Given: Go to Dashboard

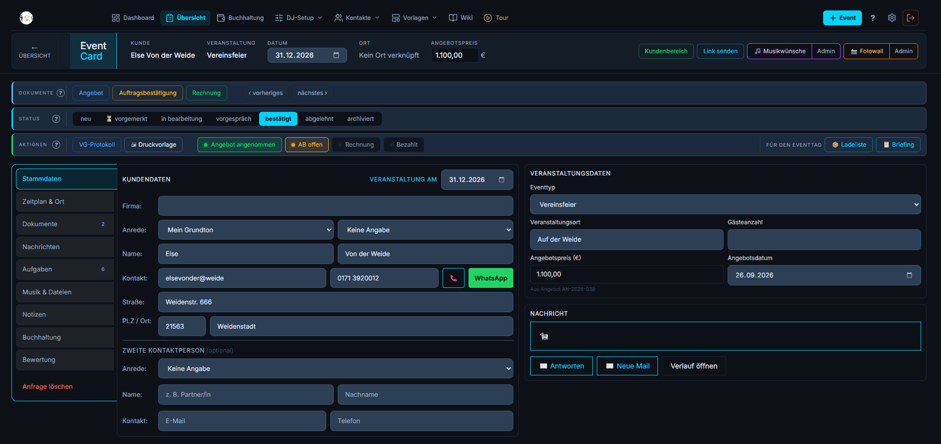Looking at the screenshot, I should (133, 18).
